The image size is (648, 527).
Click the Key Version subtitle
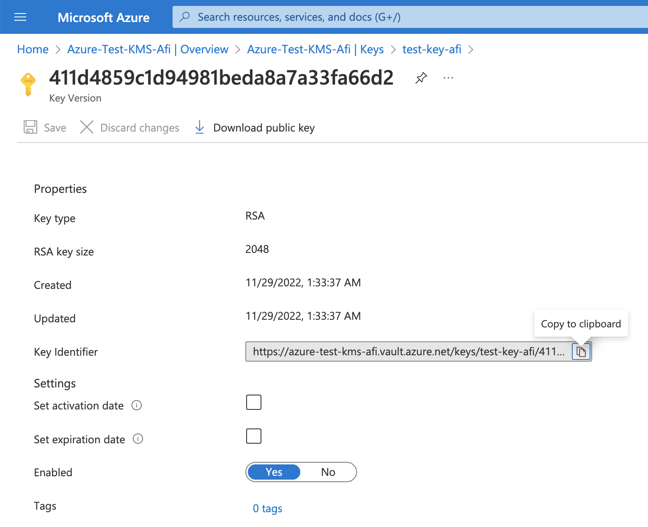tap(75, 98)
